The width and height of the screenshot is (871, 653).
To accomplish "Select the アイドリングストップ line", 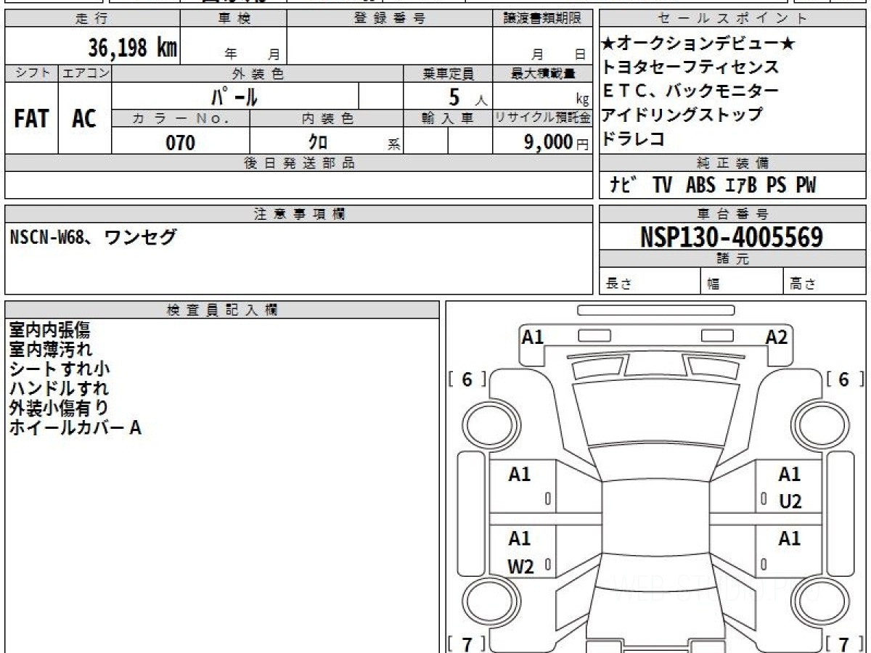I will (x=682, y=115).
